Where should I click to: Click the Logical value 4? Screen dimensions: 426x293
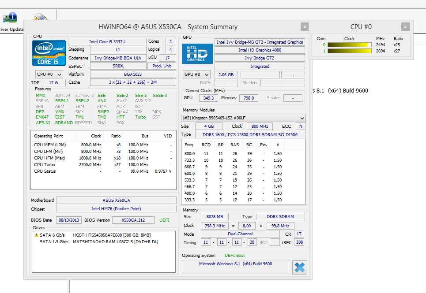[170, 50]
